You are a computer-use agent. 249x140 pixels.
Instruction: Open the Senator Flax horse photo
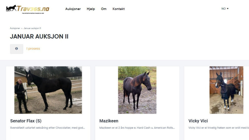coord(48,90)
